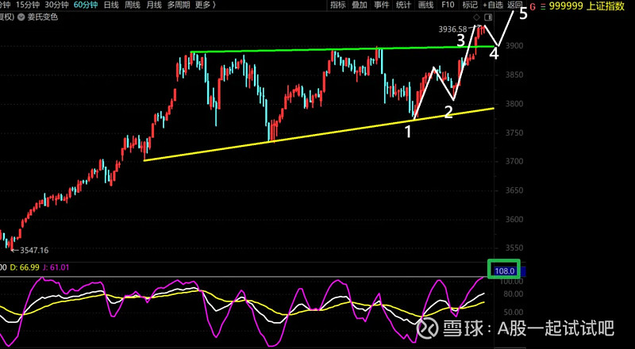The height and width of the screenshot is (349, 635).
Task: Click the 3547.16 low price label
Action: point(34,250)
